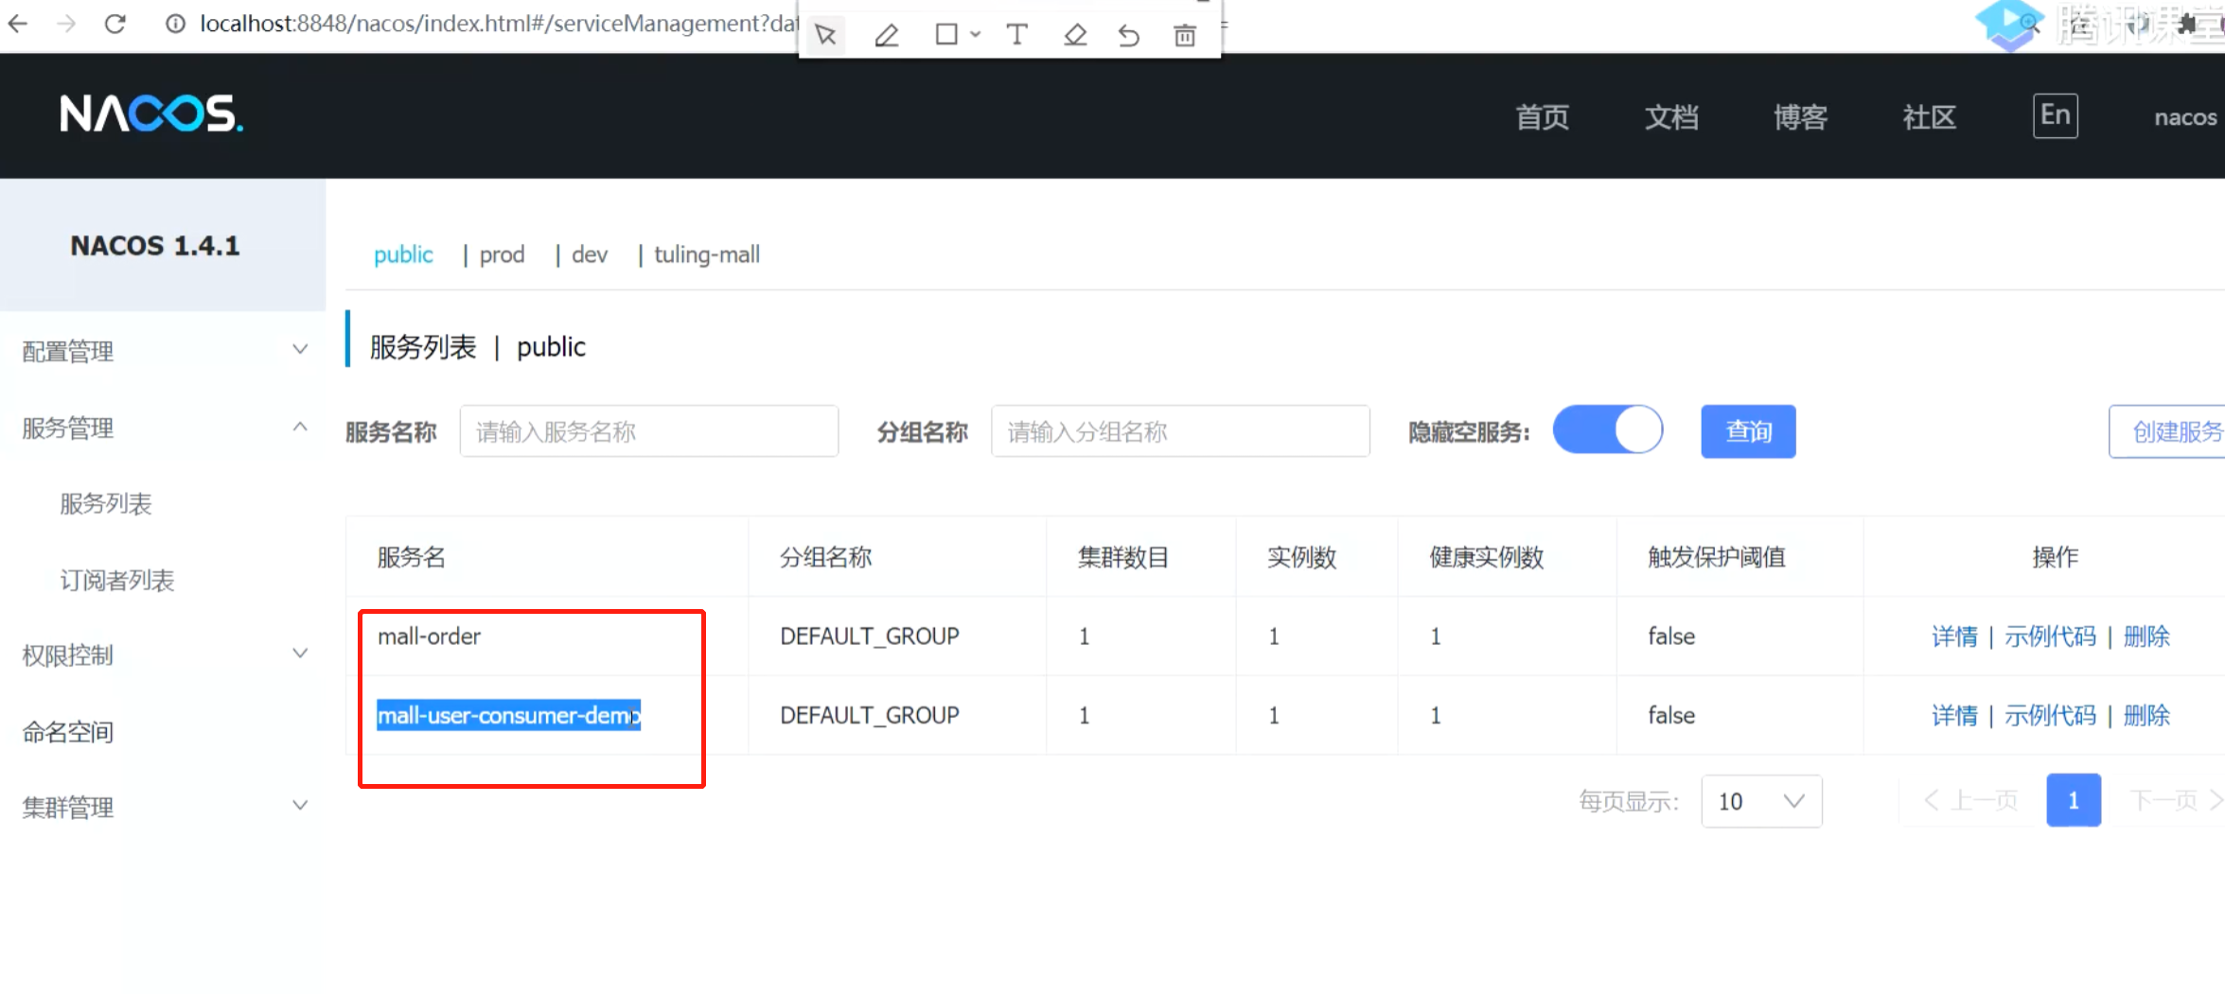The image size is (2225, 994).
Task: Click 删除 for mall-order
Action: click(x=2146, y=636)
